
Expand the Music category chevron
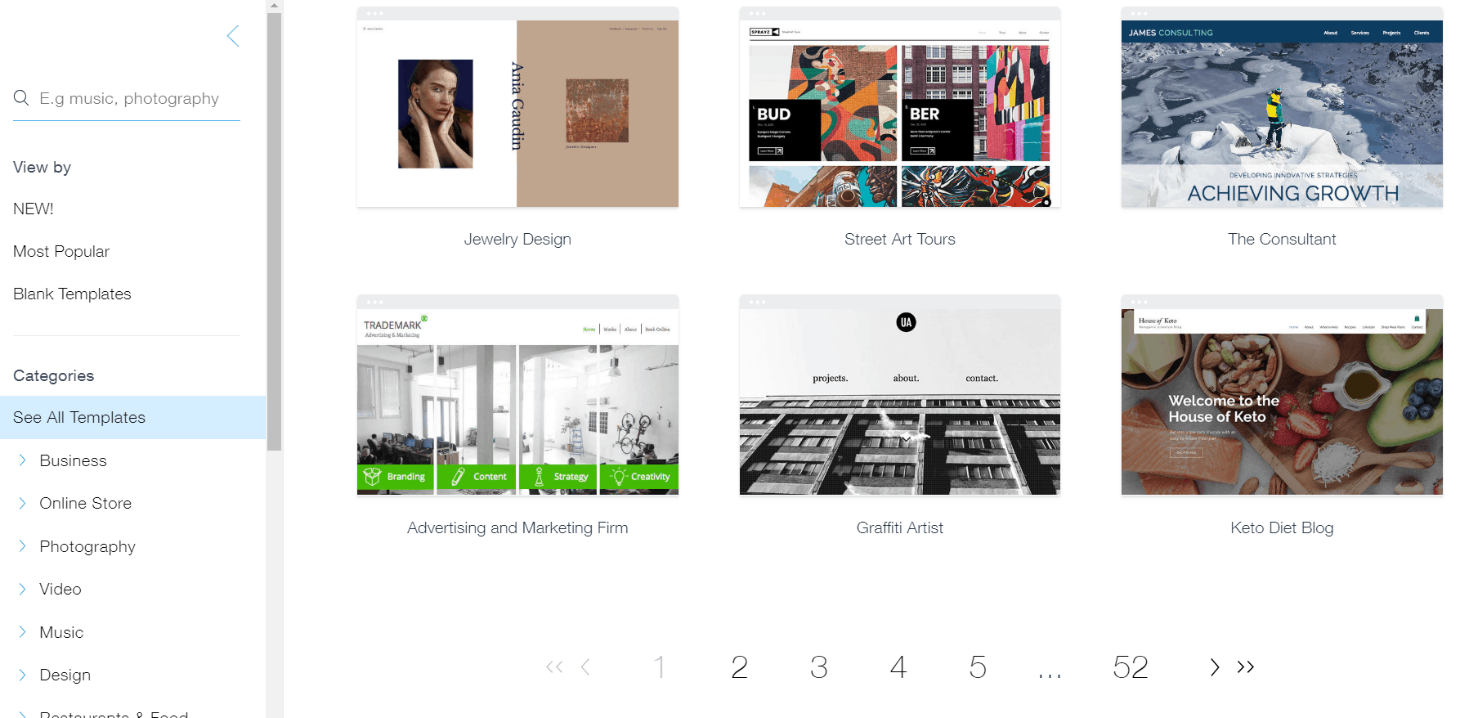pos(22,631)
